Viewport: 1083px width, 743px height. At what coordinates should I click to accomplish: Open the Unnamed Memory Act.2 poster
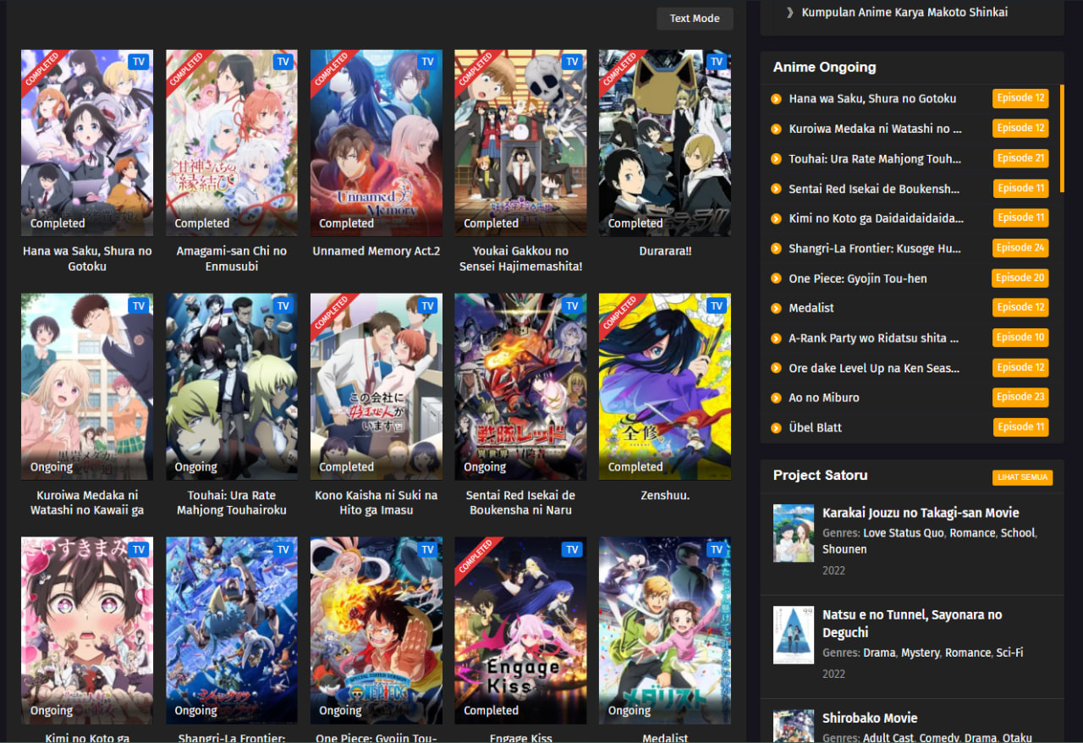(377, 143)
